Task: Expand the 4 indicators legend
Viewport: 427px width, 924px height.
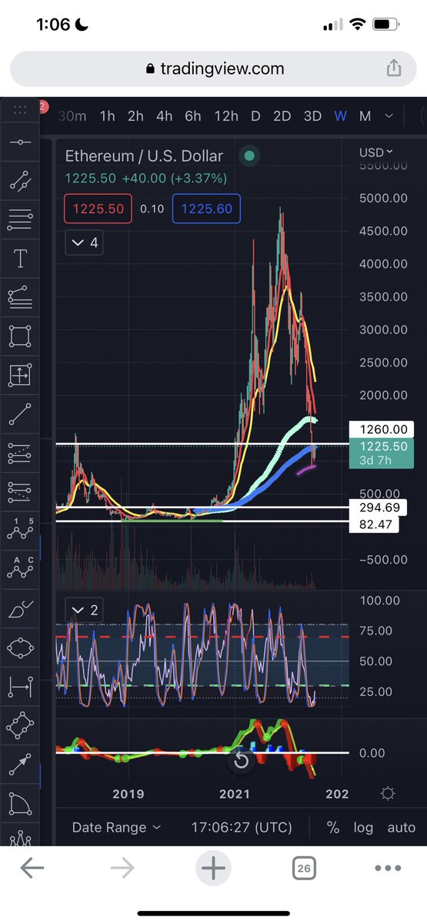Action: pyautogui.click(x=85, y=243)
